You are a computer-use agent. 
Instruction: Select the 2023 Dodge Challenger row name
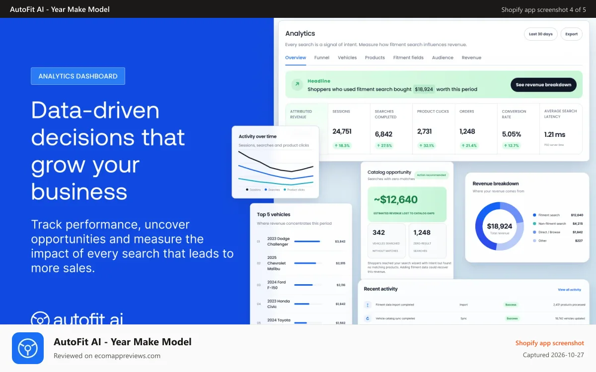tap(278, 242)
